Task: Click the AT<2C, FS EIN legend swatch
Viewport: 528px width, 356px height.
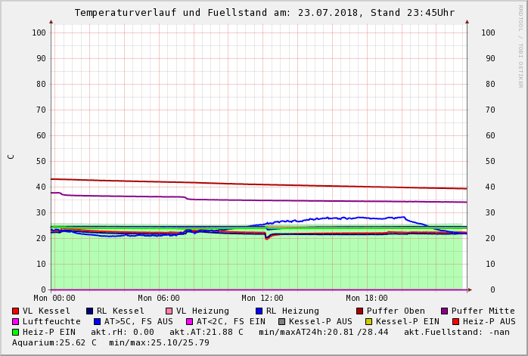Action: click(x=190, y=322)
